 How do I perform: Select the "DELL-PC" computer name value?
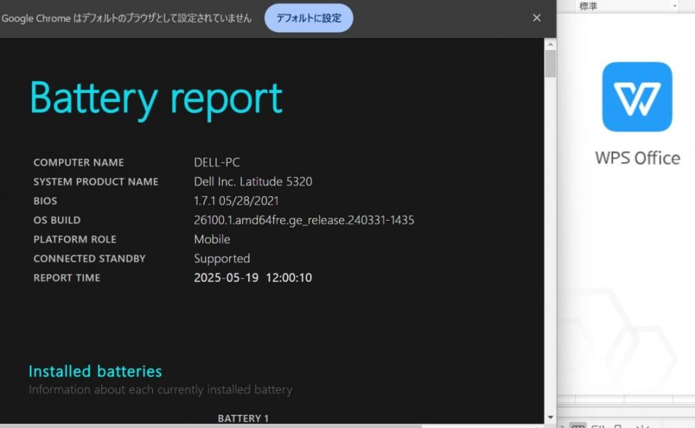pyautogui.click(x=217, y=162)
